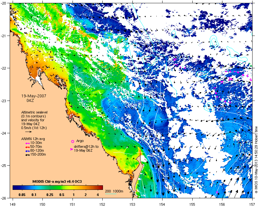259x207 pixels.
Task: Click the Argo float circle near 156E 26S
Action: coord(217,192)
